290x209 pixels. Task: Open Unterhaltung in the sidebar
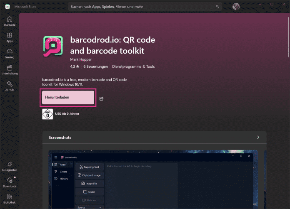pyautogui.click(x=9, y=69)
